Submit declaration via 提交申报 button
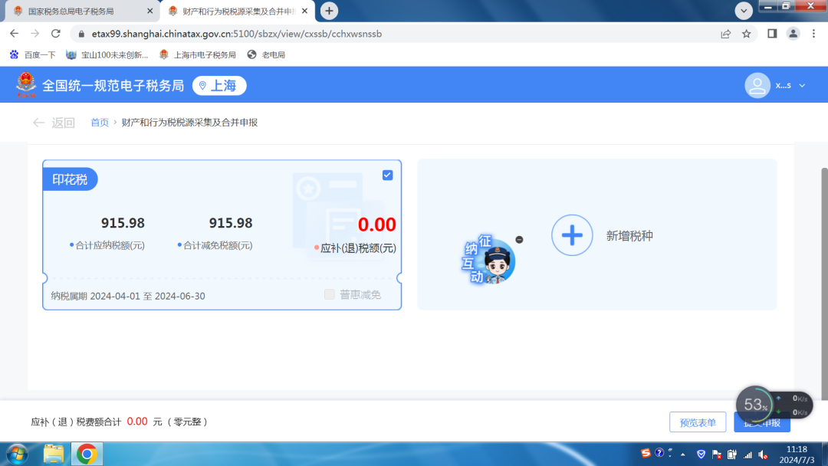The width and height of the screenshot is (828, 466). tap(761, 422)
